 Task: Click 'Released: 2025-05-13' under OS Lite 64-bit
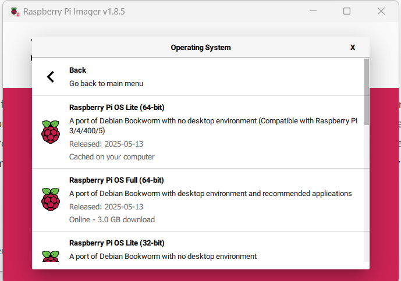click(106, 144)
